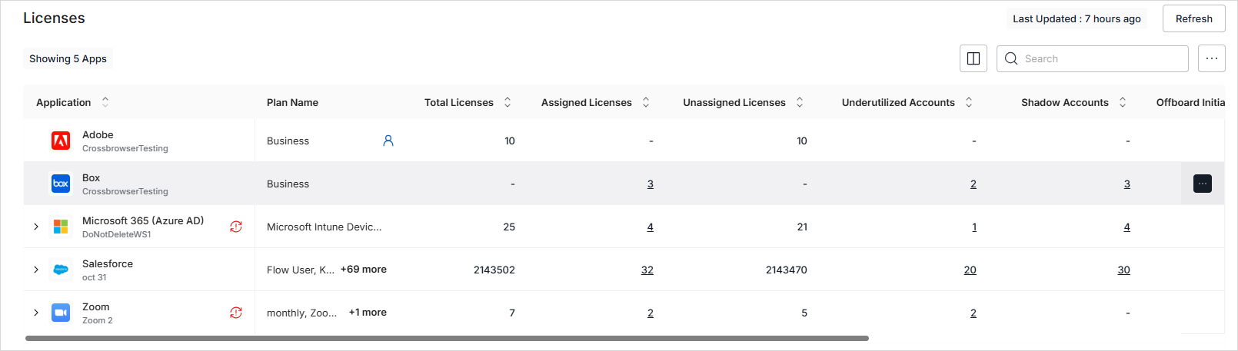Click the horizontal table scrollbar
This screenshot has width=1238, height=351.
pyautogui.click(x=447, y=338)
